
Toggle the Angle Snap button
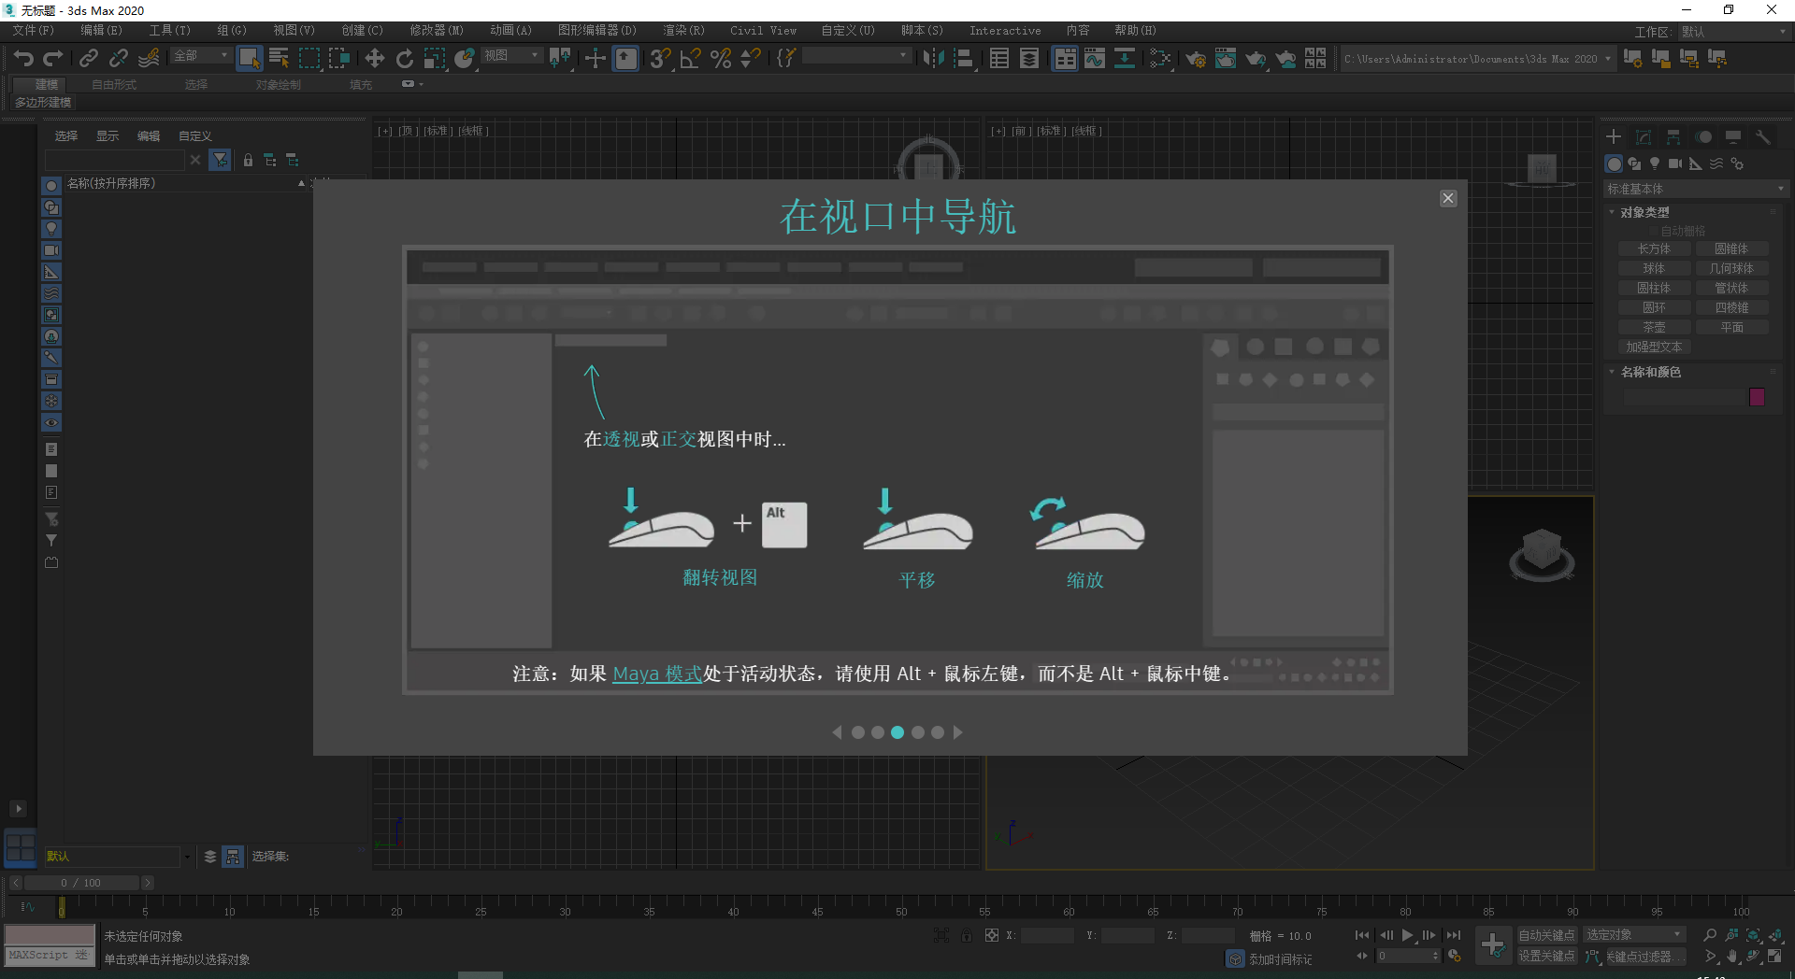690,59
